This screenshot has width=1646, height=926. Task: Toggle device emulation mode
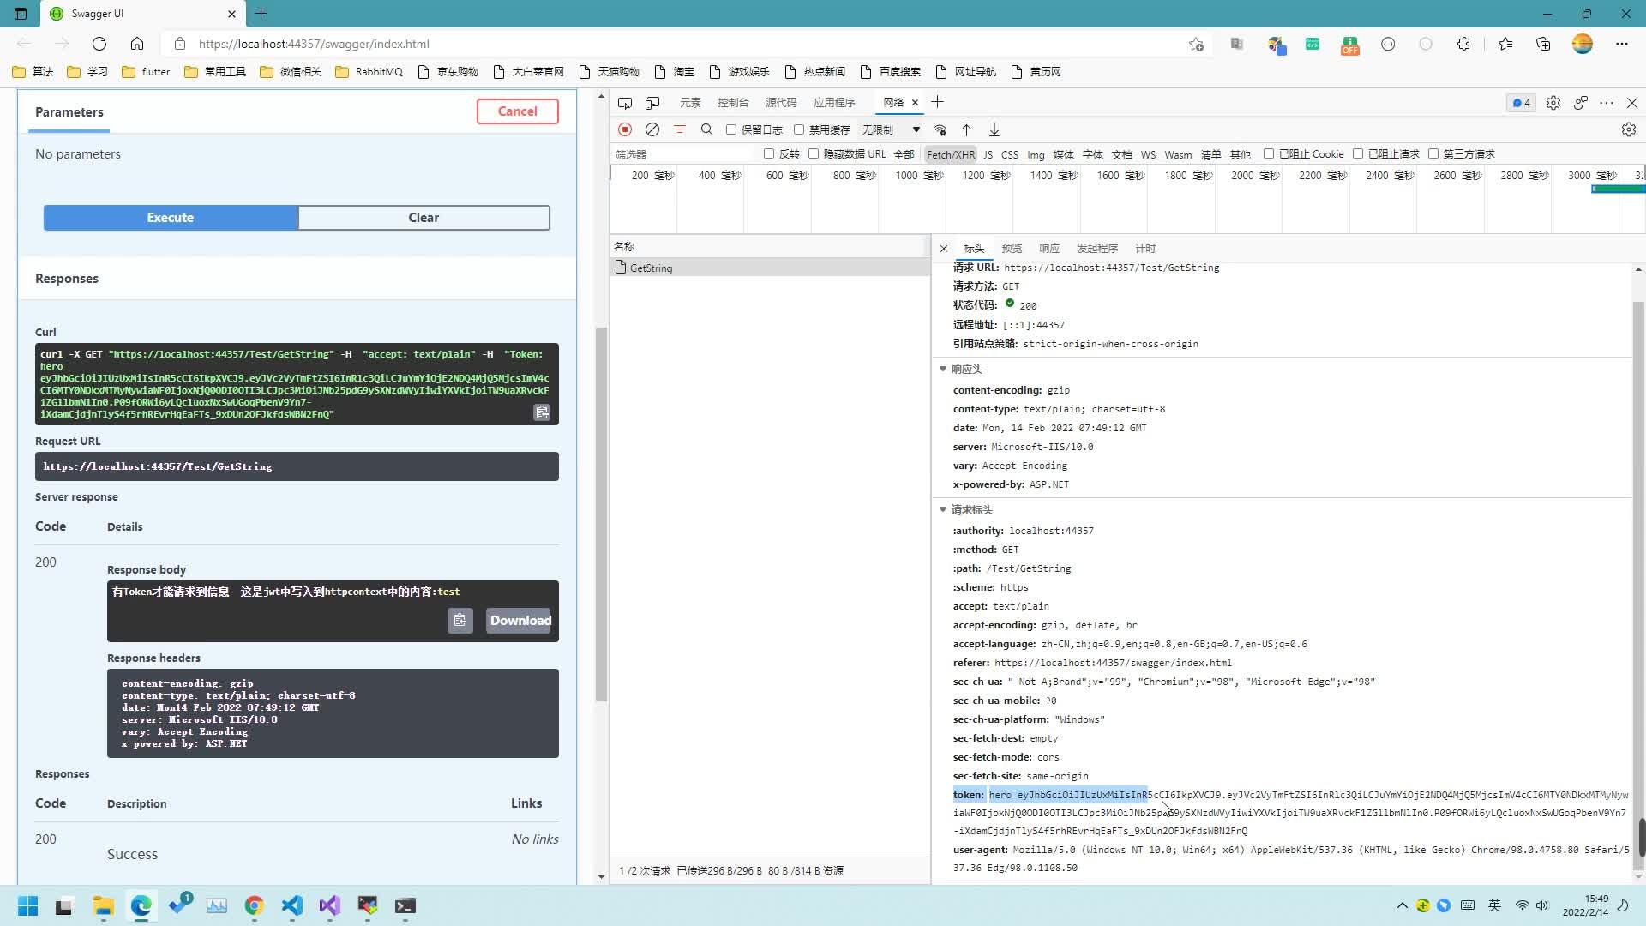[652, 102]
